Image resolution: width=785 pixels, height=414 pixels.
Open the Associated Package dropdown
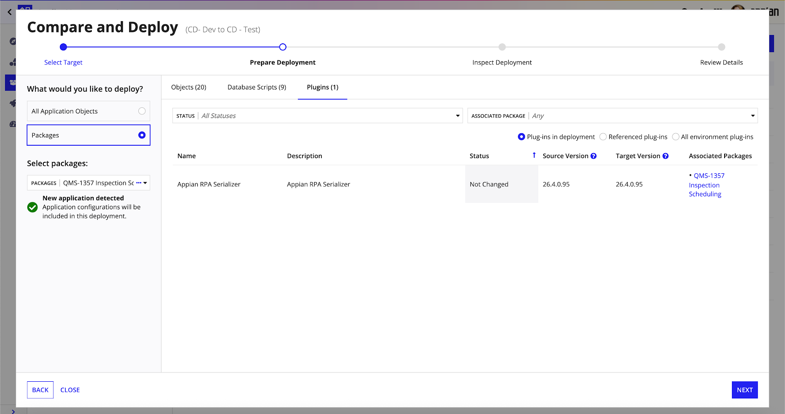(613, 116)
